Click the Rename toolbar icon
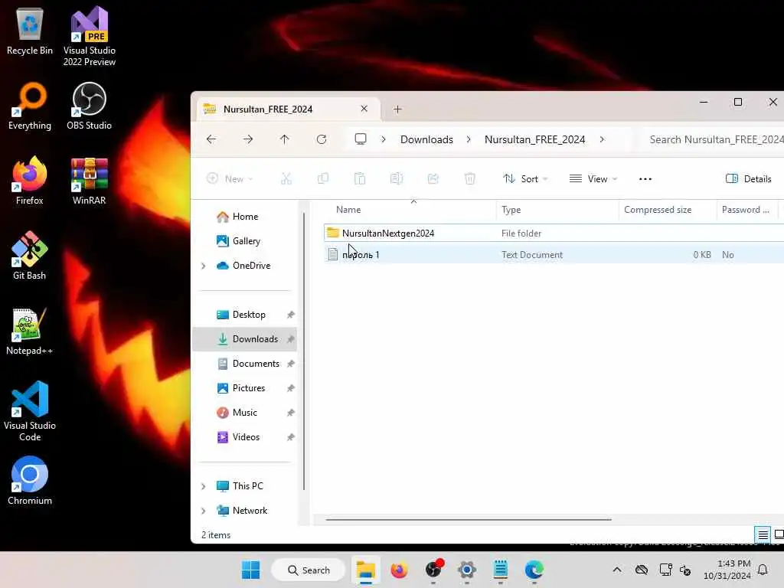The image size is (784, 588). 397,178
